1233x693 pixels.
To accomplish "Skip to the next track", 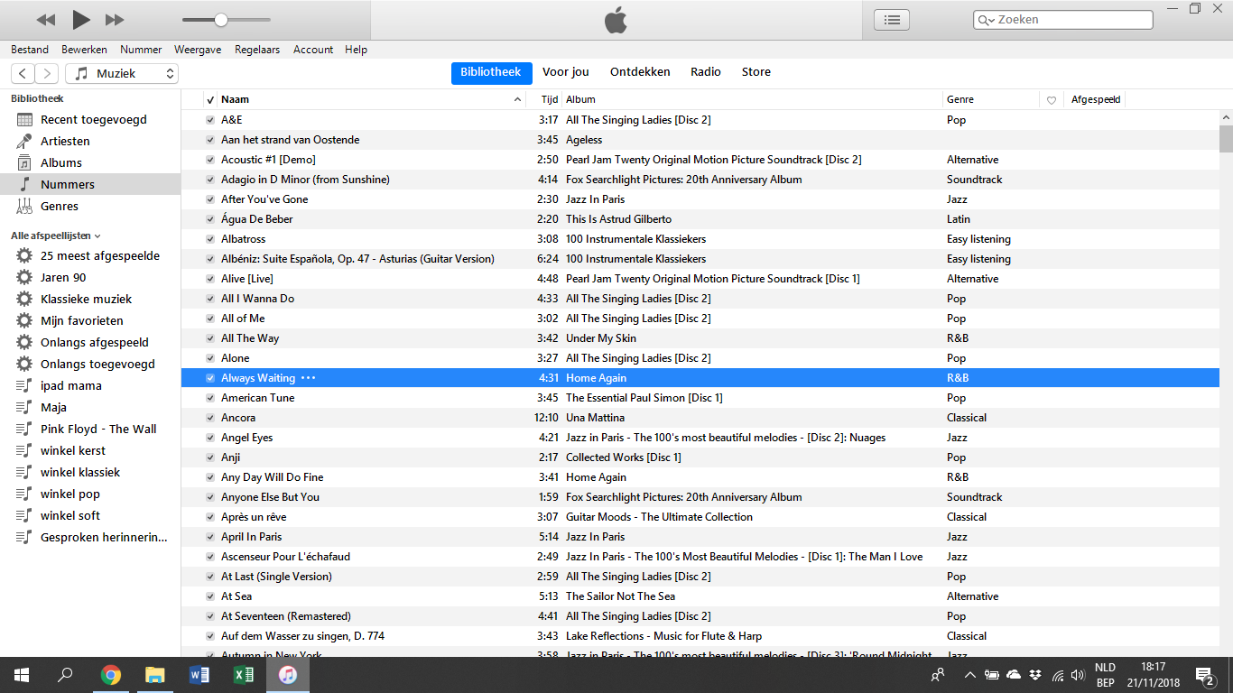I will pos(115,20).
